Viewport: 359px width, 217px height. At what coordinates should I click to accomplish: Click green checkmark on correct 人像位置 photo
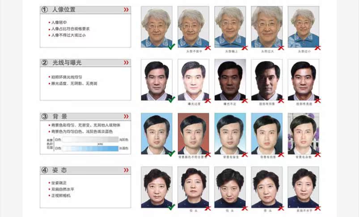click(x=172, y=47)
